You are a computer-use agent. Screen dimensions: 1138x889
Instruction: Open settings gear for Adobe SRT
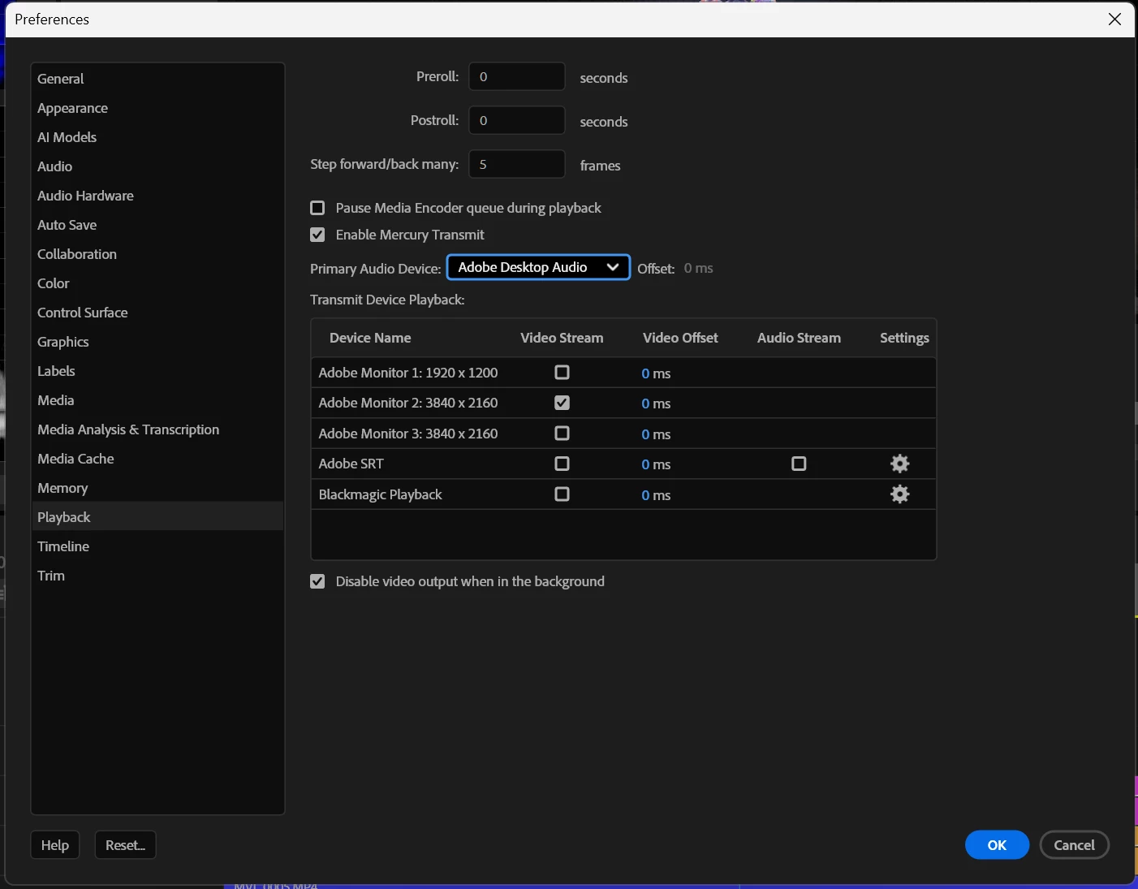pos(899,464)
